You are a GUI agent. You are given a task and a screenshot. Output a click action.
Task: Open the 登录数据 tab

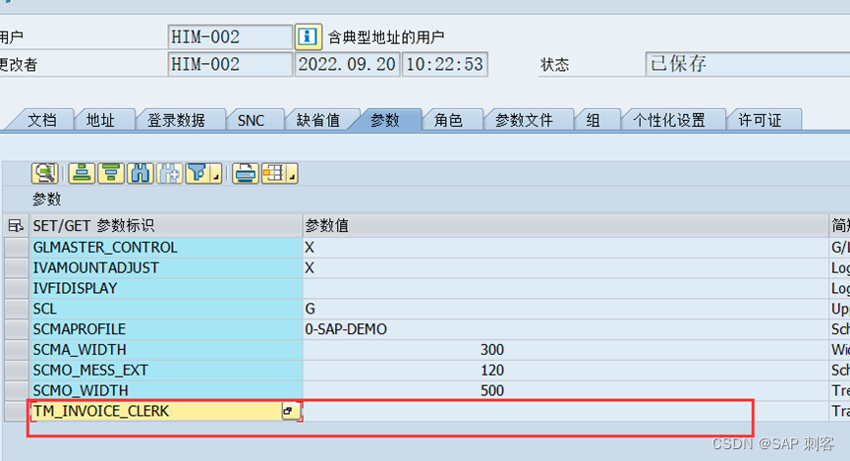(176, 120)
